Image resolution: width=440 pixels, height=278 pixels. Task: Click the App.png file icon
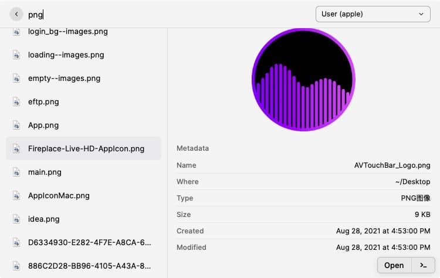point(16,126)
